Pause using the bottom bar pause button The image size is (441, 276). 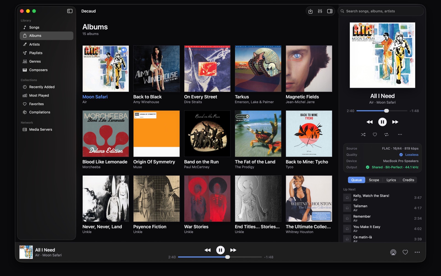tap(220, 250)
